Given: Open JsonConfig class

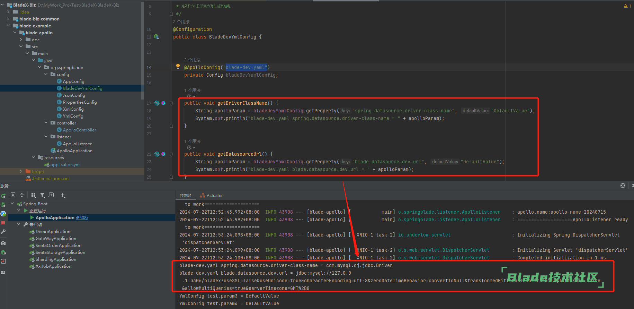Looking at the screenshot, I should (x=74, y=95).
